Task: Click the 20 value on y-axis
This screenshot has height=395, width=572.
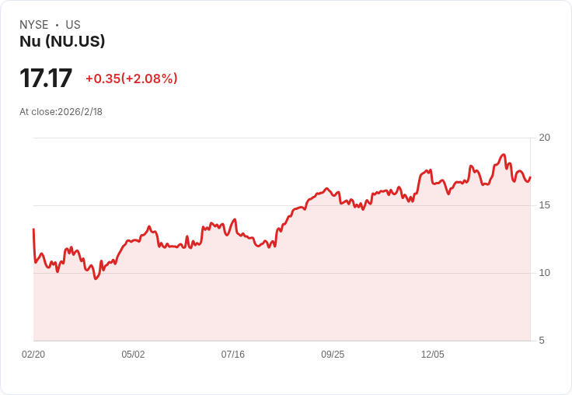Action: pyautogui.click(x=545, y=138)
